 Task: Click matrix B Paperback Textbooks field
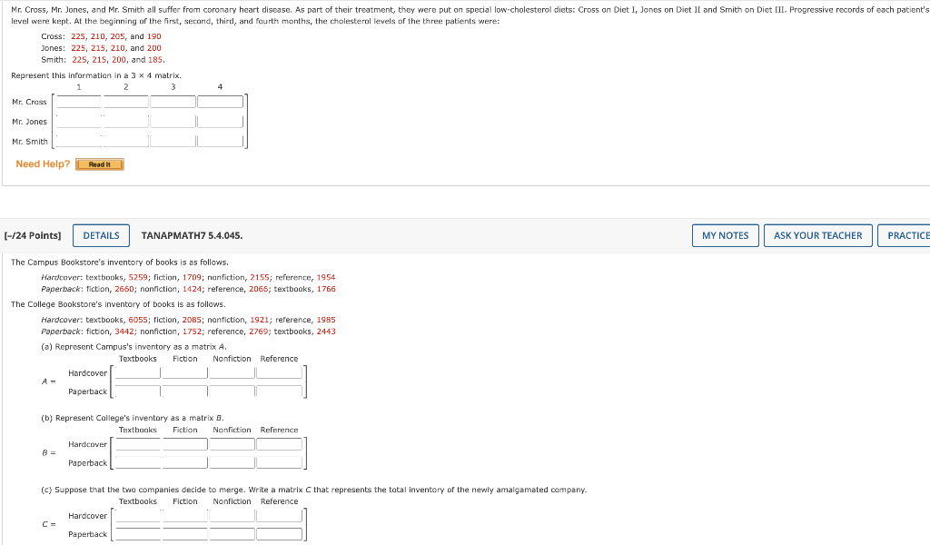138,462
